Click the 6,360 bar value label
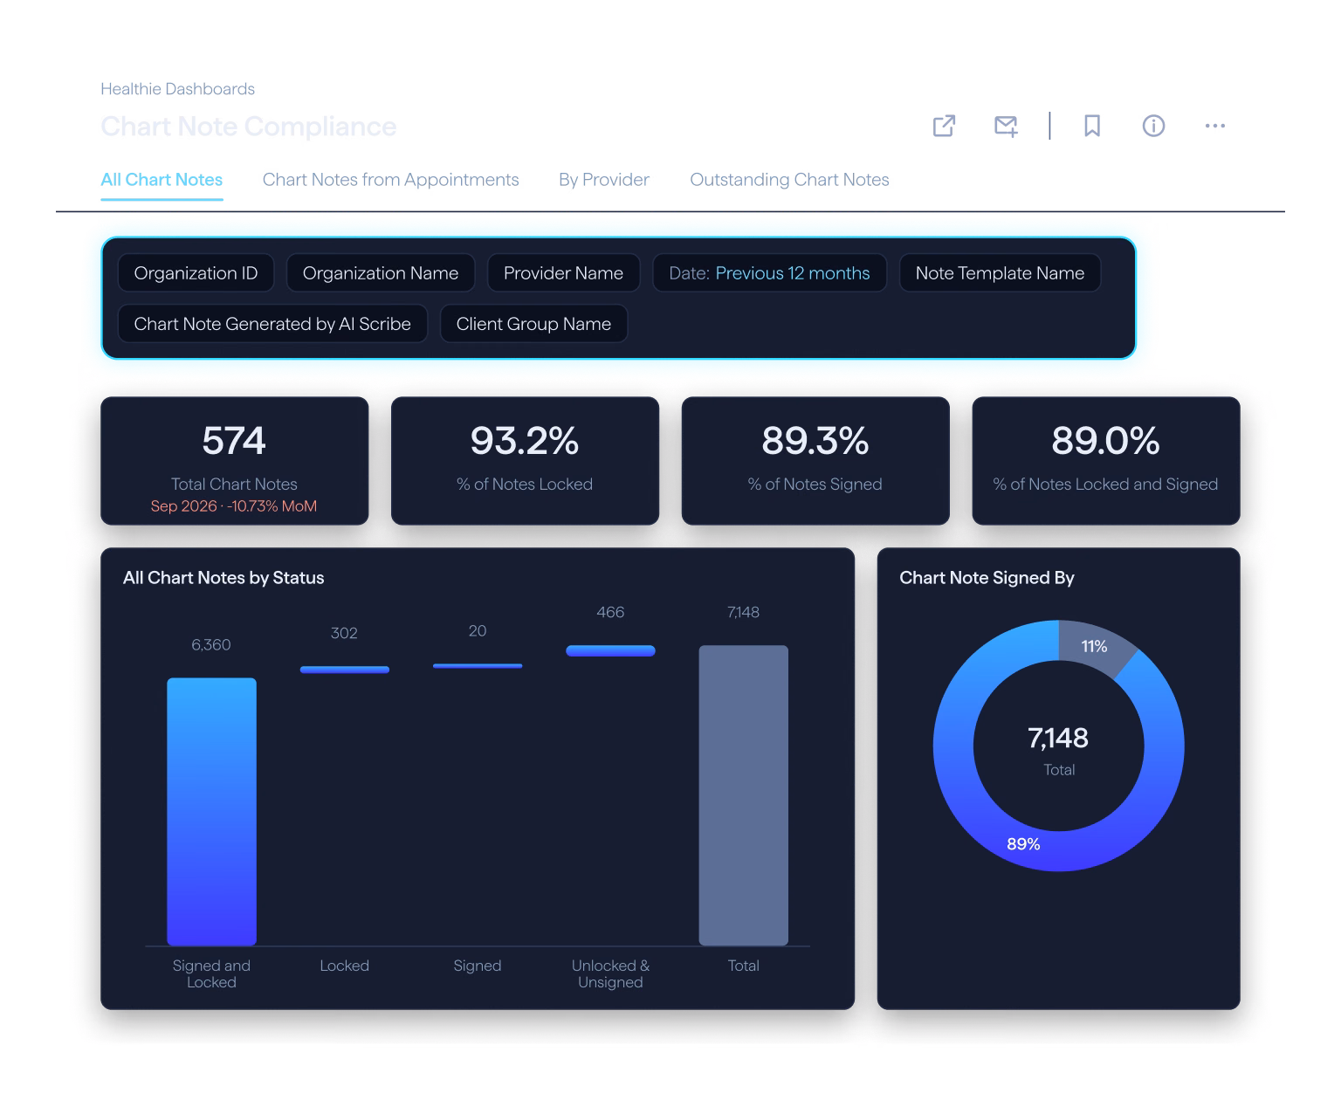Screen dimensions: 1341x1093 [211, 645]
